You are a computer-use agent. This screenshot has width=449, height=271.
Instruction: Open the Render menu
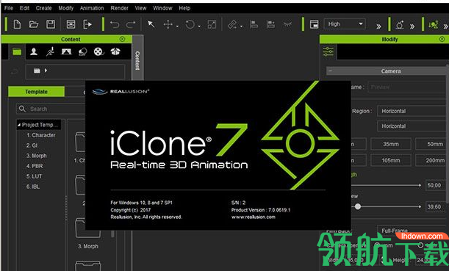119,8
